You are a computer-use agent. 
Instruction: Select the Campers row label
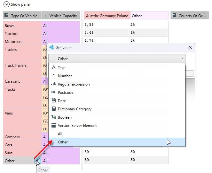click(x=12, y=137)
